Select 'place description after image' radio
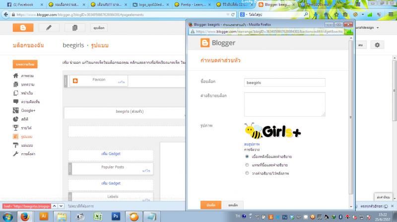Viewport: 397px width, 222px height. pos(247,173)
